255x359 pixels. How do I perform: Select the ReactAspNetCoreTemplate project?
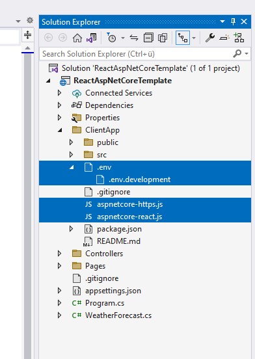pos(123,81)
